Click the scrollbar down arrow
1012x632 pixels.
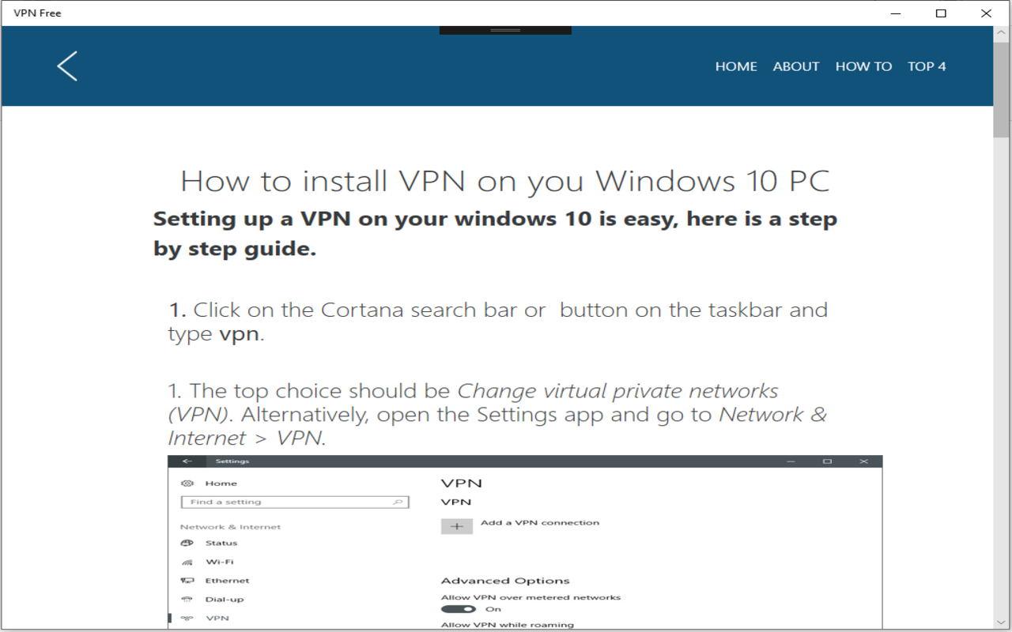click(x=1002, y=623)
